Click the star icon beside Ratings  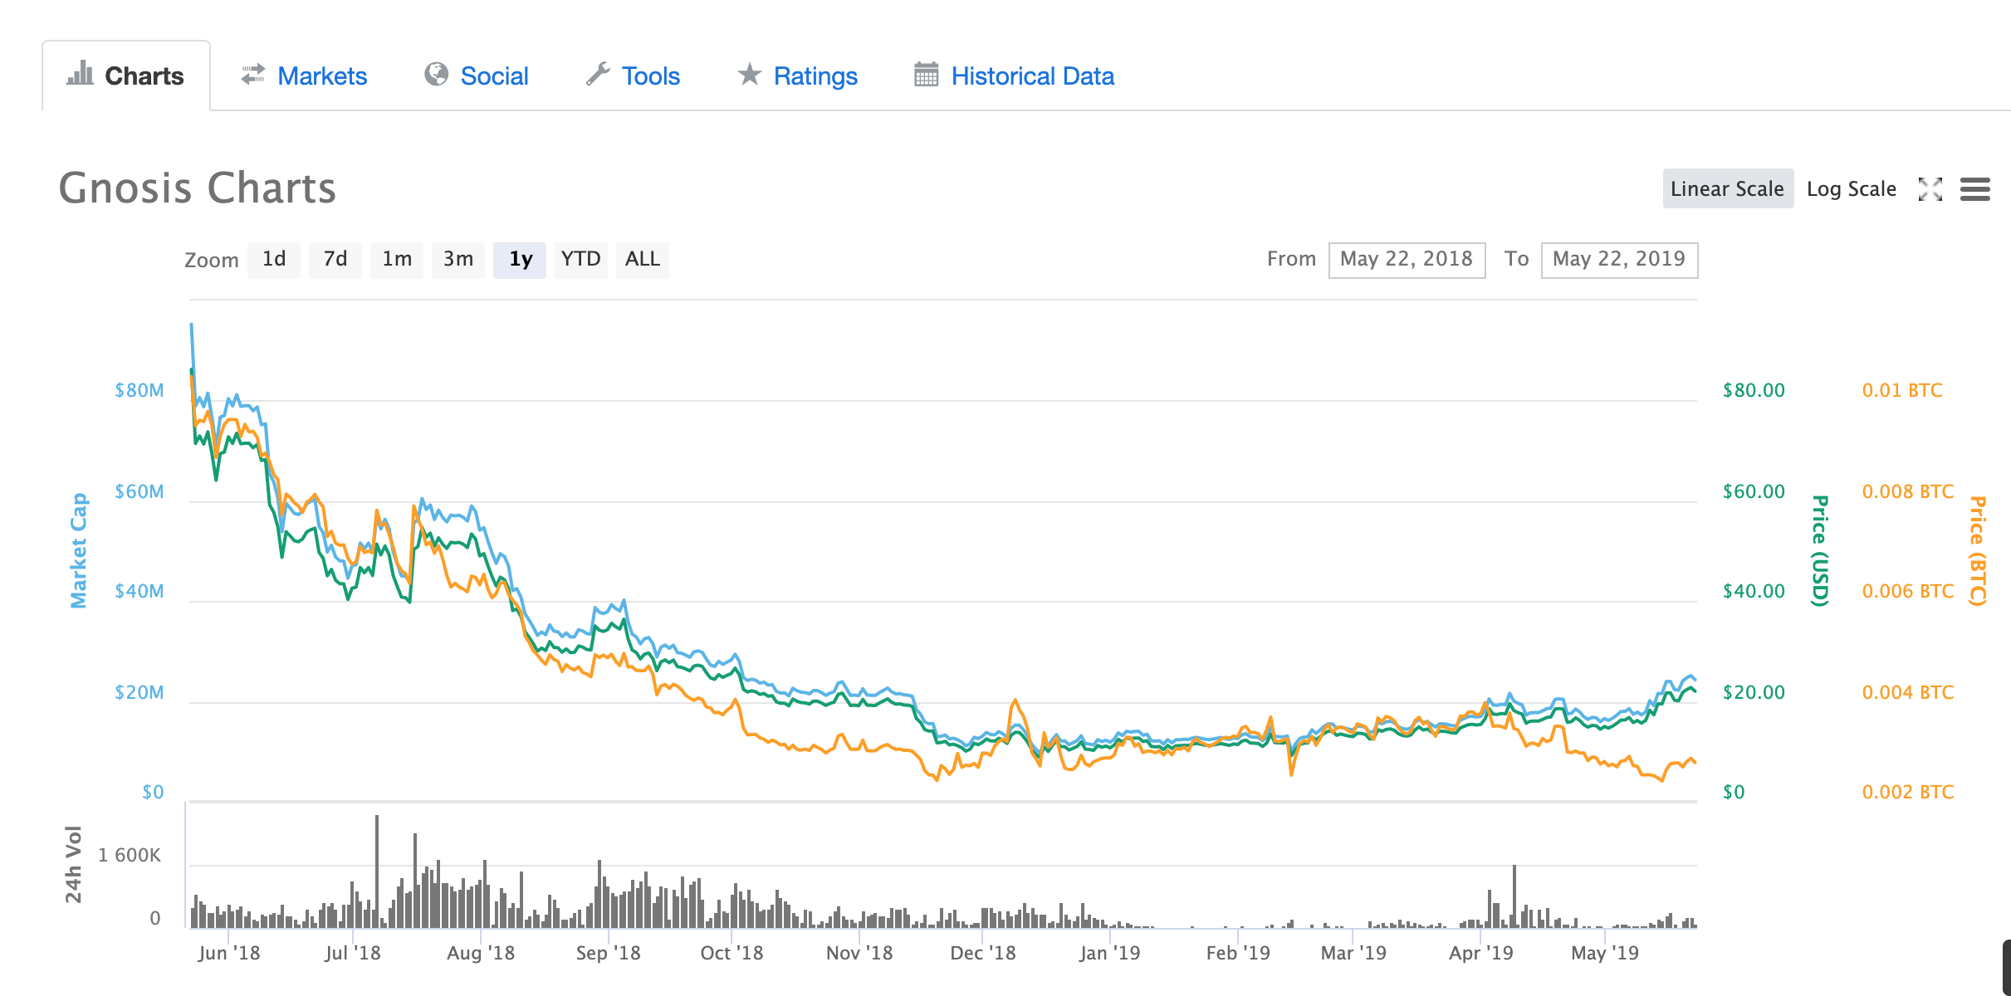tap(749, 74)
